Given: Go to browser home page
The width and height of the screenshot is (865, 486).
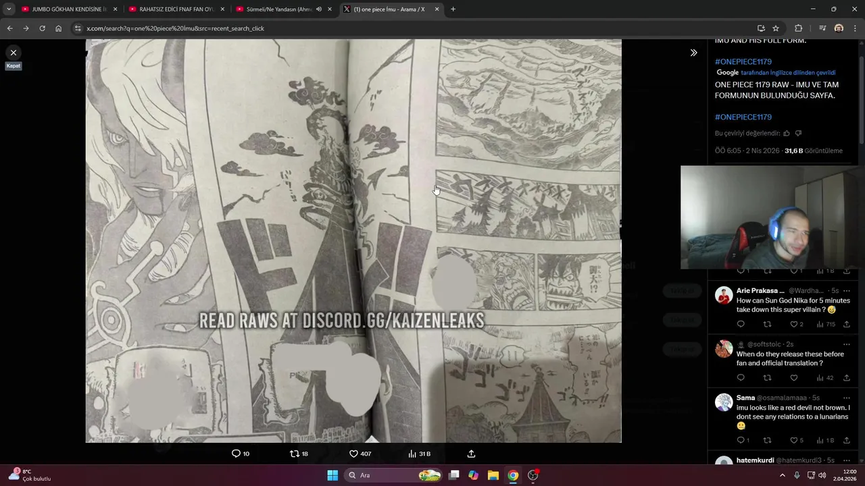Looking at the screenshot, I should 58,28.
